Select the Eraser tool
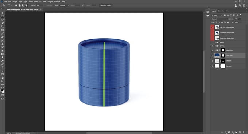Image resolution: width=248 pixels, height=134 pixels. coord(3,51)
